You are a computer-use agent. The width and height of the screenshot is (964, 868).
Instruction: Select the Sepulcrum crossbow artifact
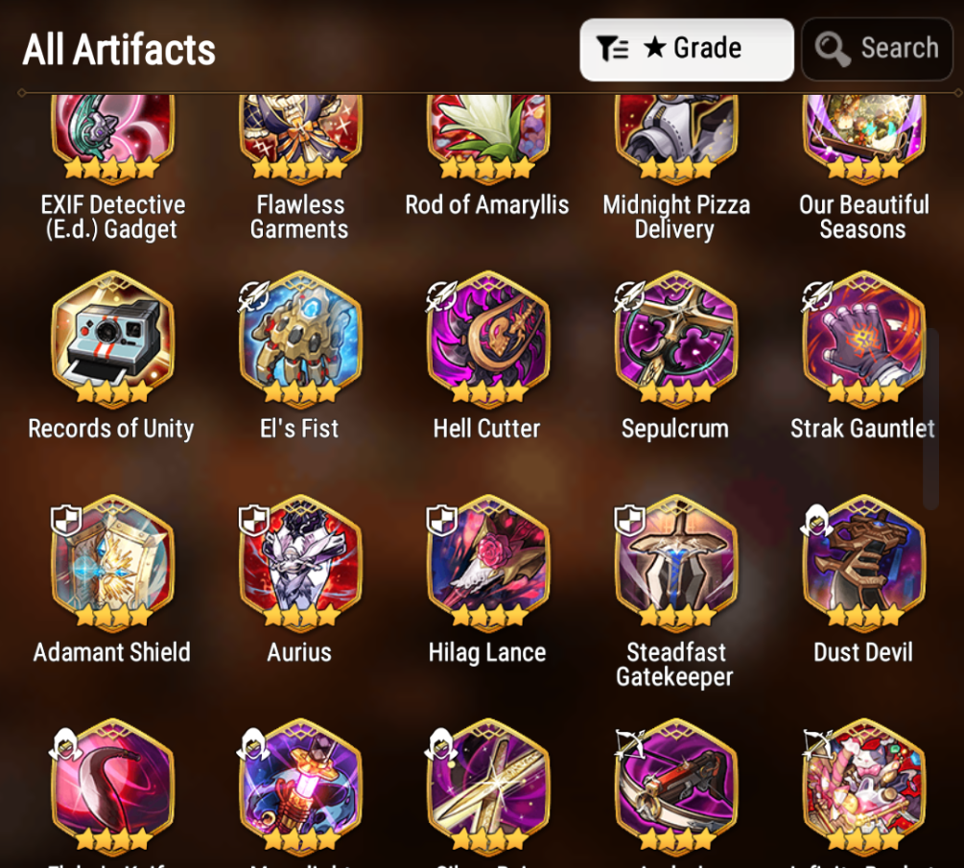click(675, 340)
